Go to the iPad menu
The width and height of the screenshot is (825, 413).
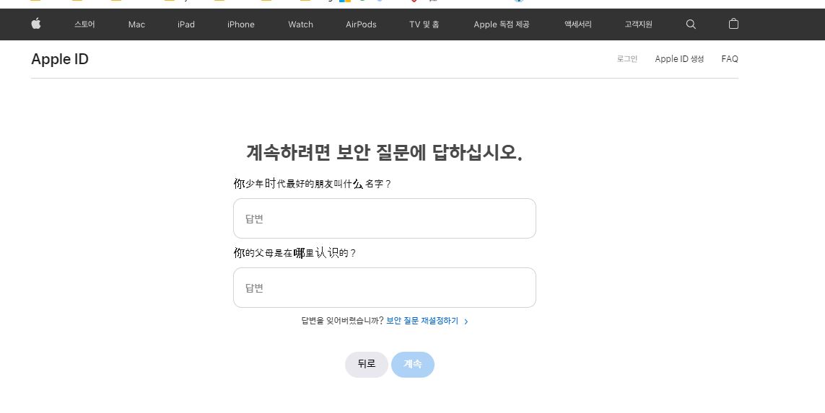(x=186, y=25)
